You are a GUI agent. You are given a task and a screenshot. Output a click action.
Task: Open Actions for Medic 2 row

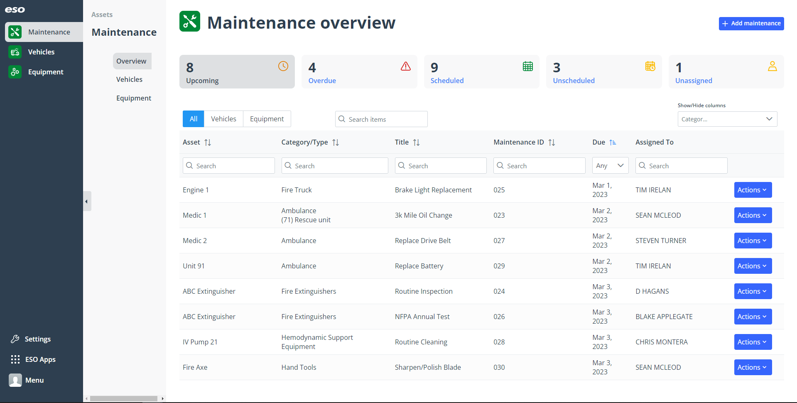click(x=753, y=241)
